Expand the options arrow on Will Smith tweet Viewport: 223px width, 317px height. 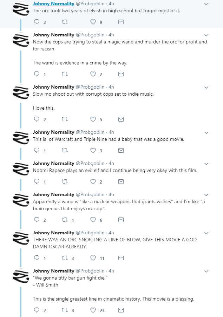[206, 271]
